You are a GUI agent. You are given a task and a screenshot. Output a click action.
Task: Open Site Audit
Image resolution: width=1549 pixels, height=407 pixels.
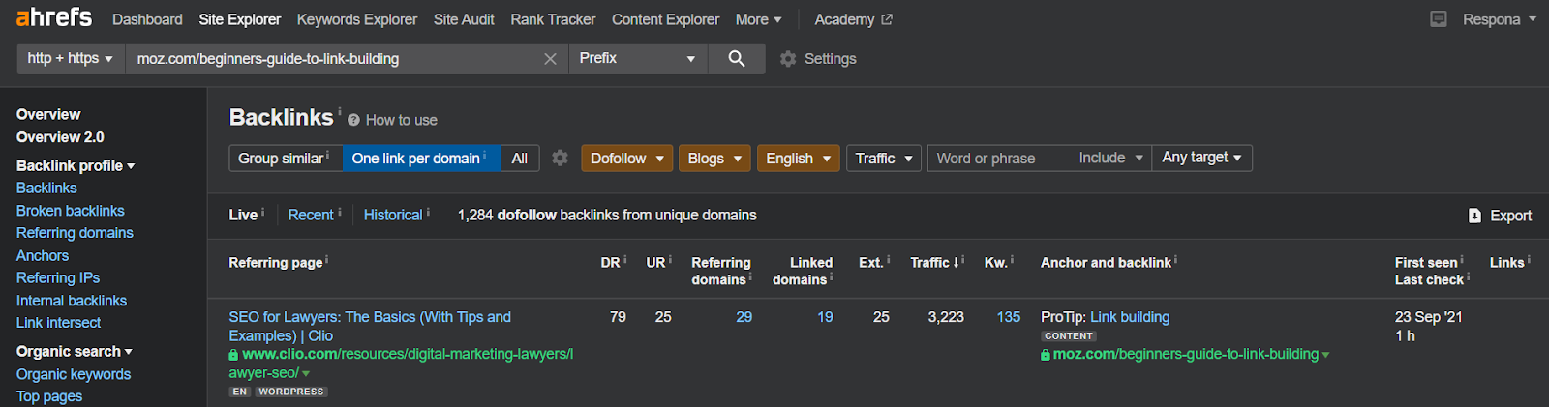coord(464,19)
